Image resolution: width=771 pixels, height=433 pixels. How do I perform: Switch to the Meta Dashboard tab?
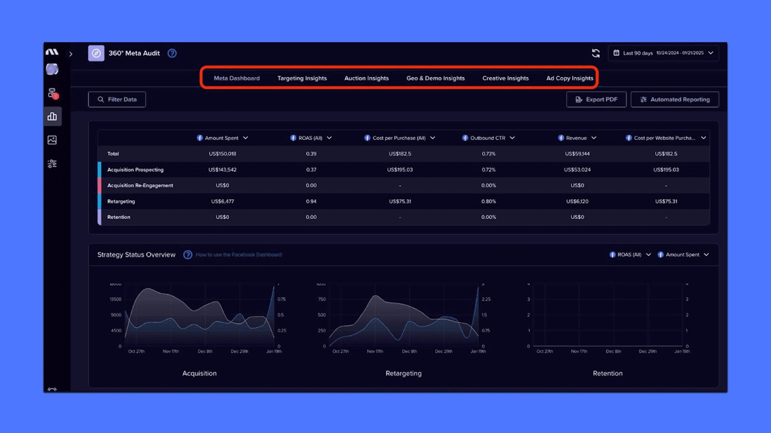click(x=237, y=78)
